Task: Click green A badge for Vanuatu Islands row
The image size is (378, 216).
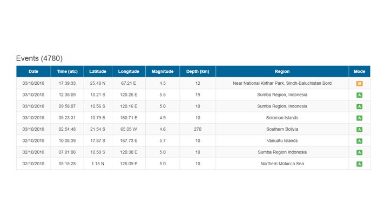Action: [x=359, y=141]
